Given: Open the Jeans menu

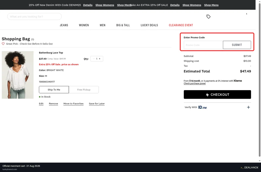Looking at the screenshot, I should pos(64,25).
